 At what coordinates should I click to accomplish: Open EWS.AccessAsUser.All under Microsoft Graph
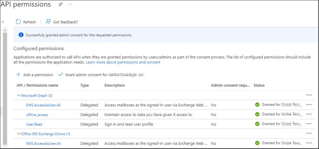point(43,105)
